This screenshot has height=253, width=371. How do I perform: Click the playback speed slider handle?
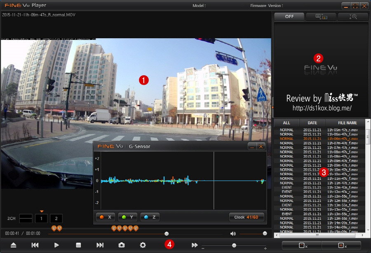[234, 246]
